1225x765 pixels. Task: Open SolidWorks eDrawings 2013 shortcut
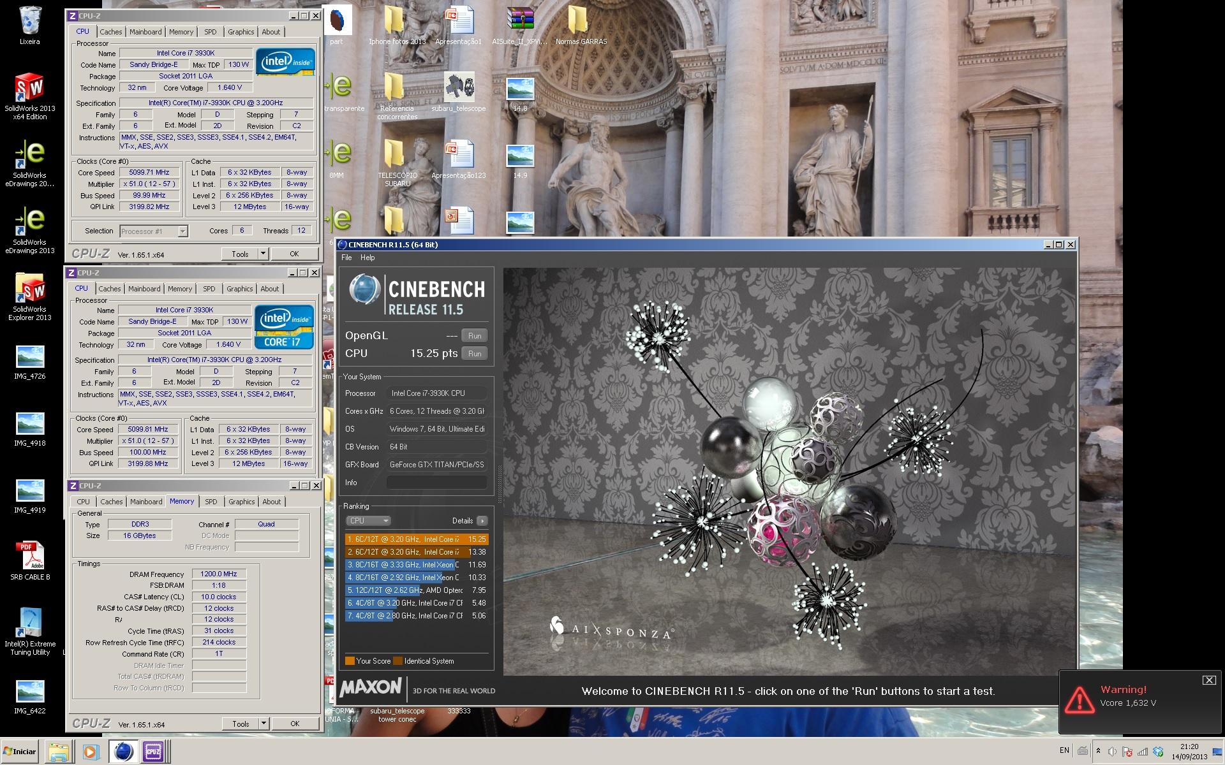click(x=29, y=230)
